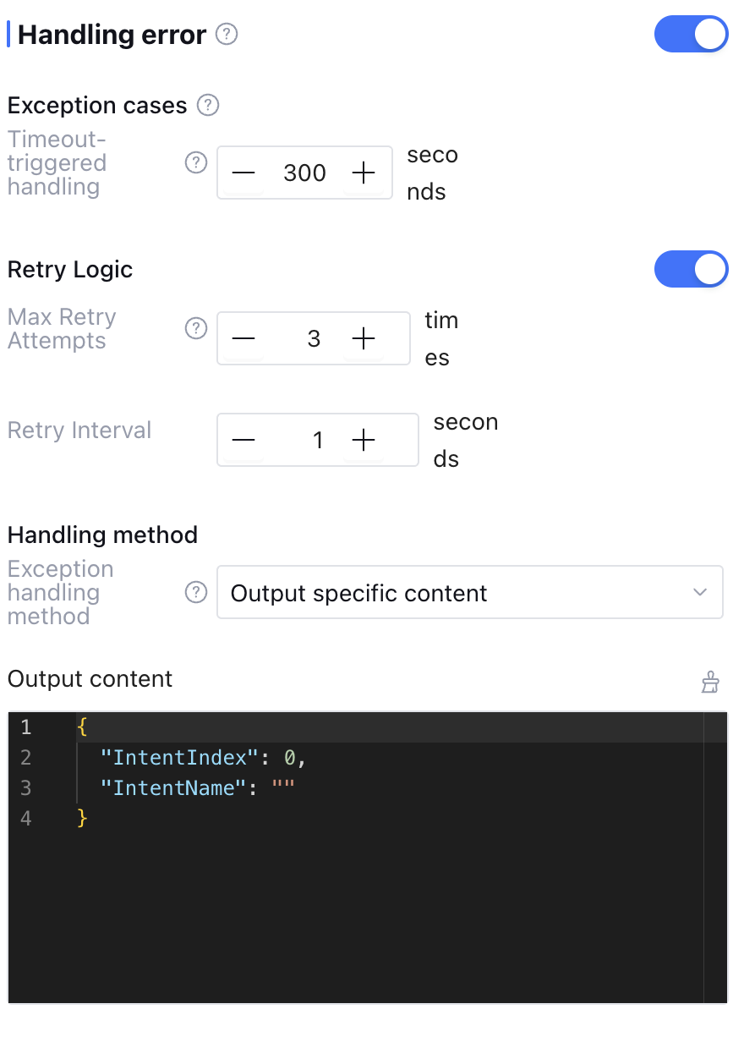Increase Retry Interval with plus button
The width and height of the screenshot is (744, 1042).
point(364,440)
